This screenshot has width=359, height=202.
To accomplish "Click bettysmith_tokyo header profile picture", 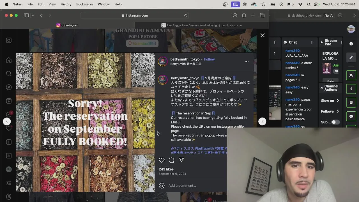I will pos(162,61).
